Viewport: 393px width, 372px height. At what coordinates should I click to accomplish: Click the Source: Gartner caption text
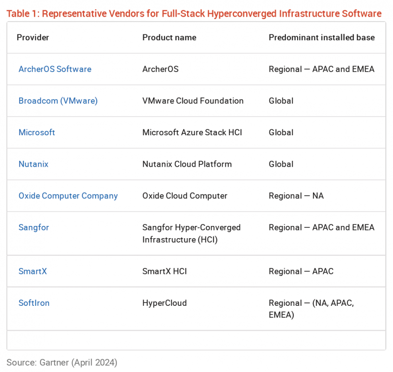[62, 363]
